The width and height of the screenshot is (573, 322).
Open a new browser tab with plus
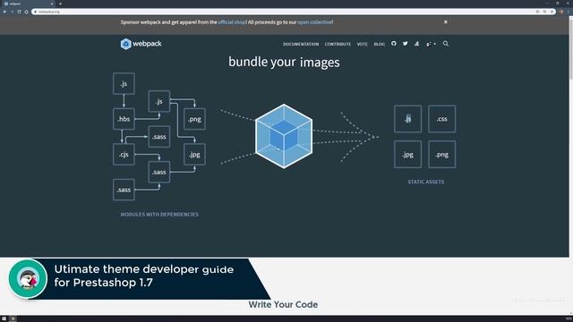point(60,4)
